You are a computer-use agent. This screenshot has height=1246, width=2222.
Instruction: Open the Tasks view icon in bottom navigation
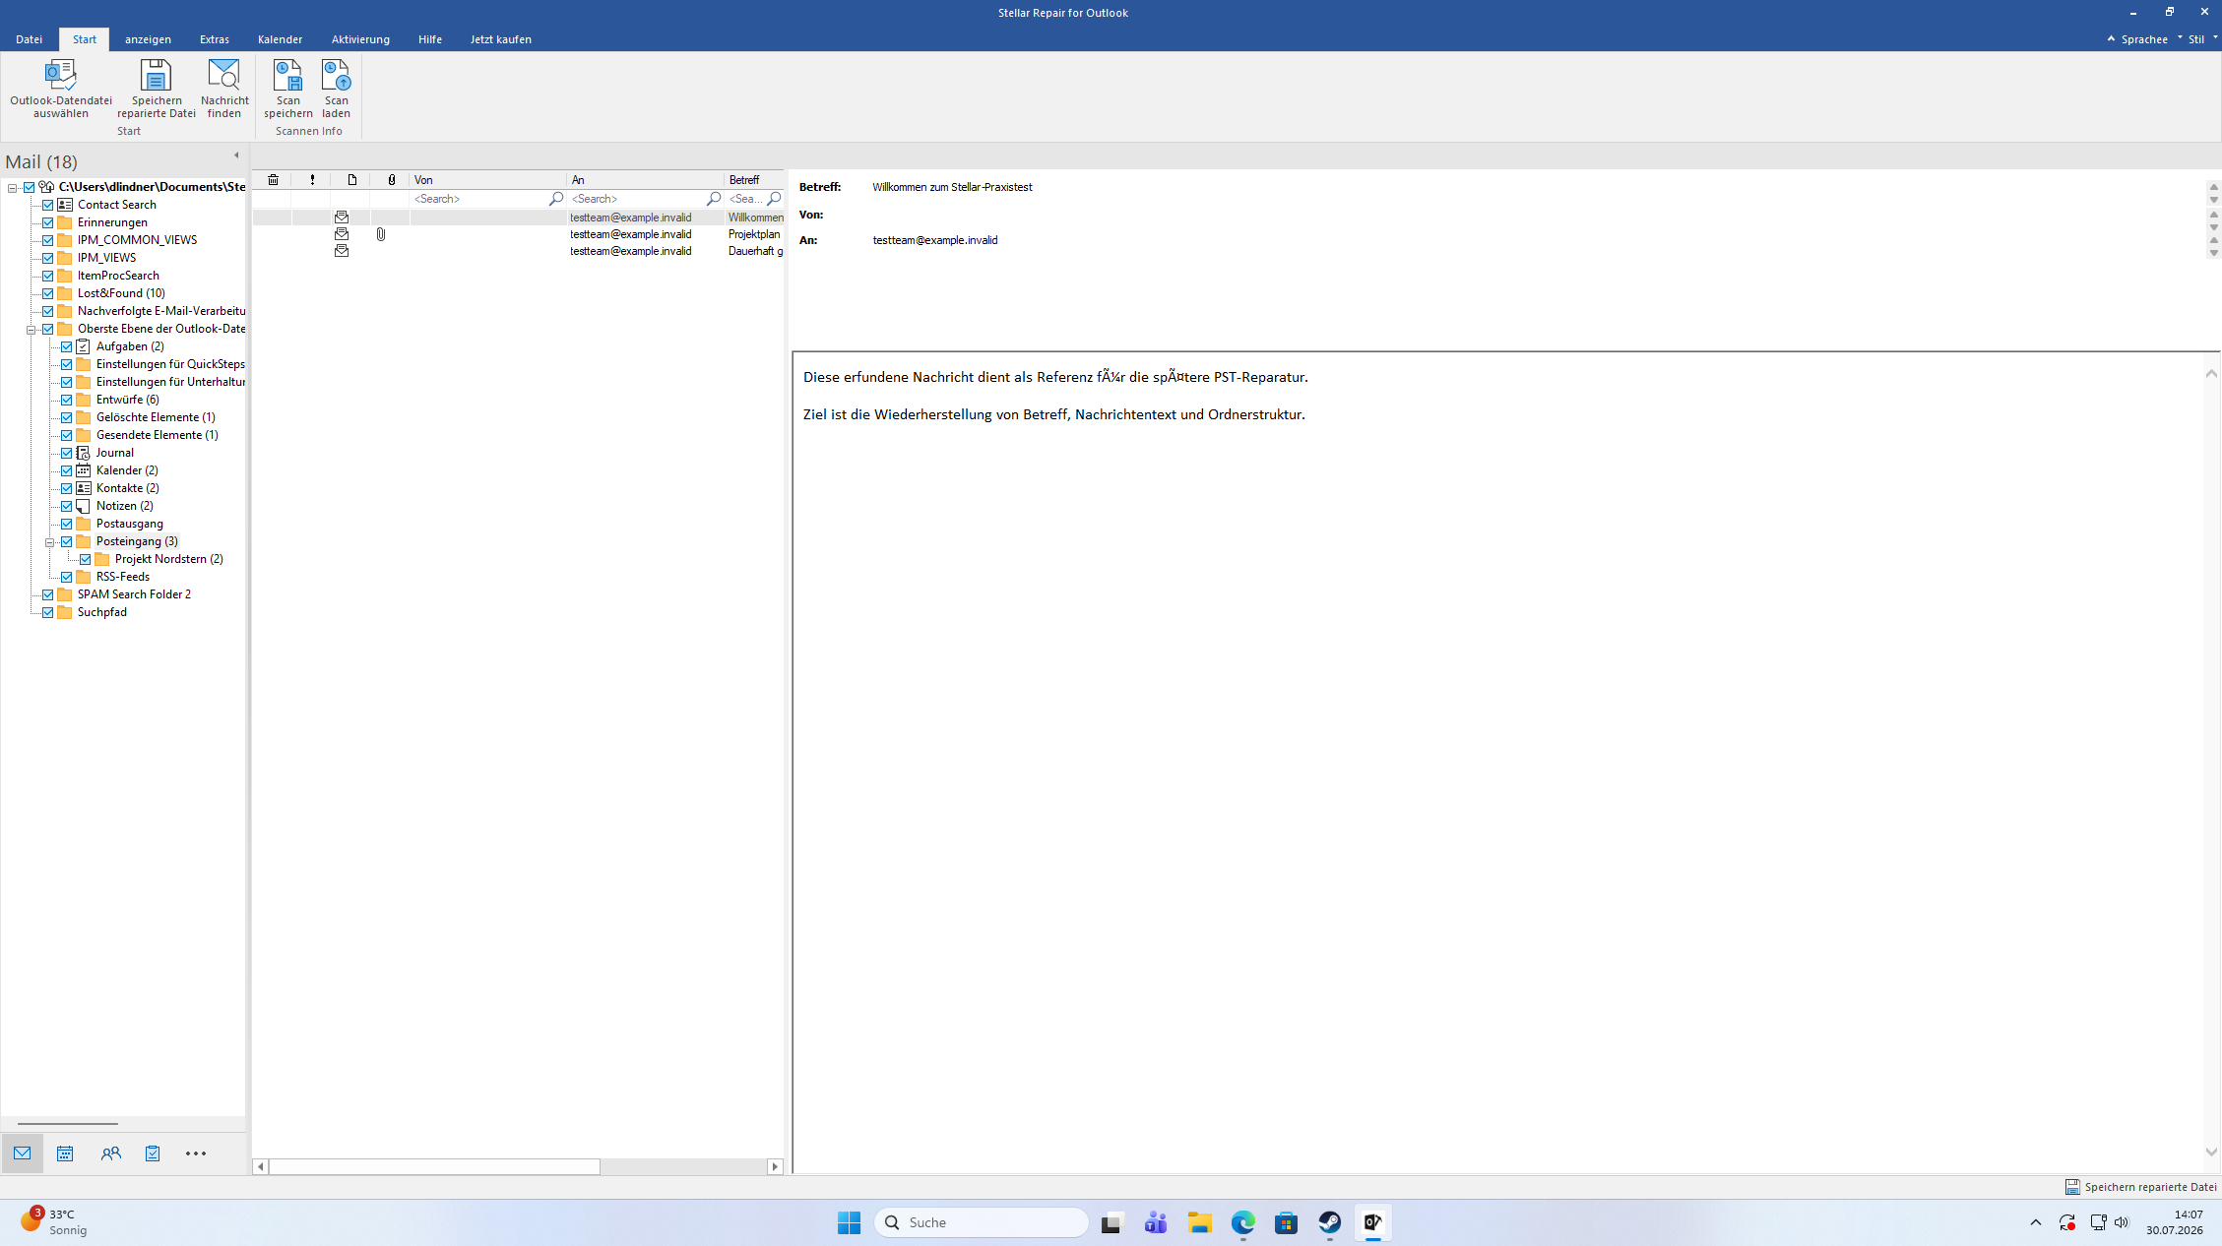(x=153, y=1153)
